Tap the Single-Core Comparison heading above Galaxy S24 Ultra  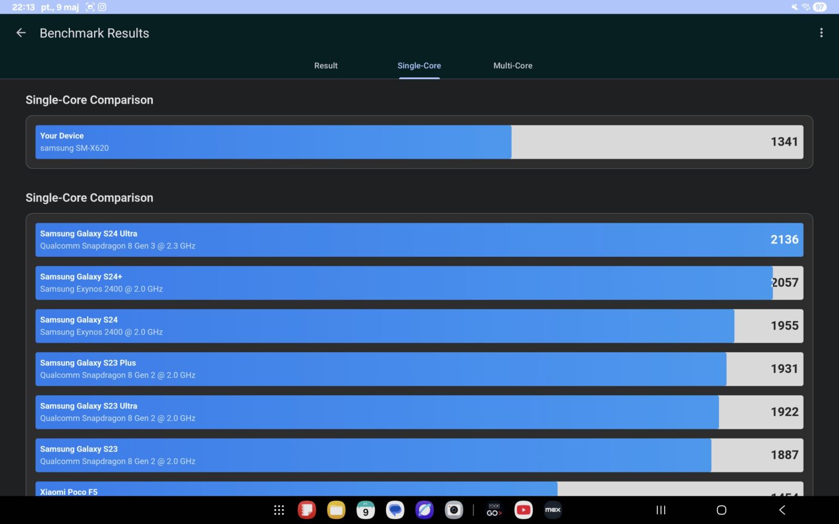pyautogui.click(x=89, y=198)
